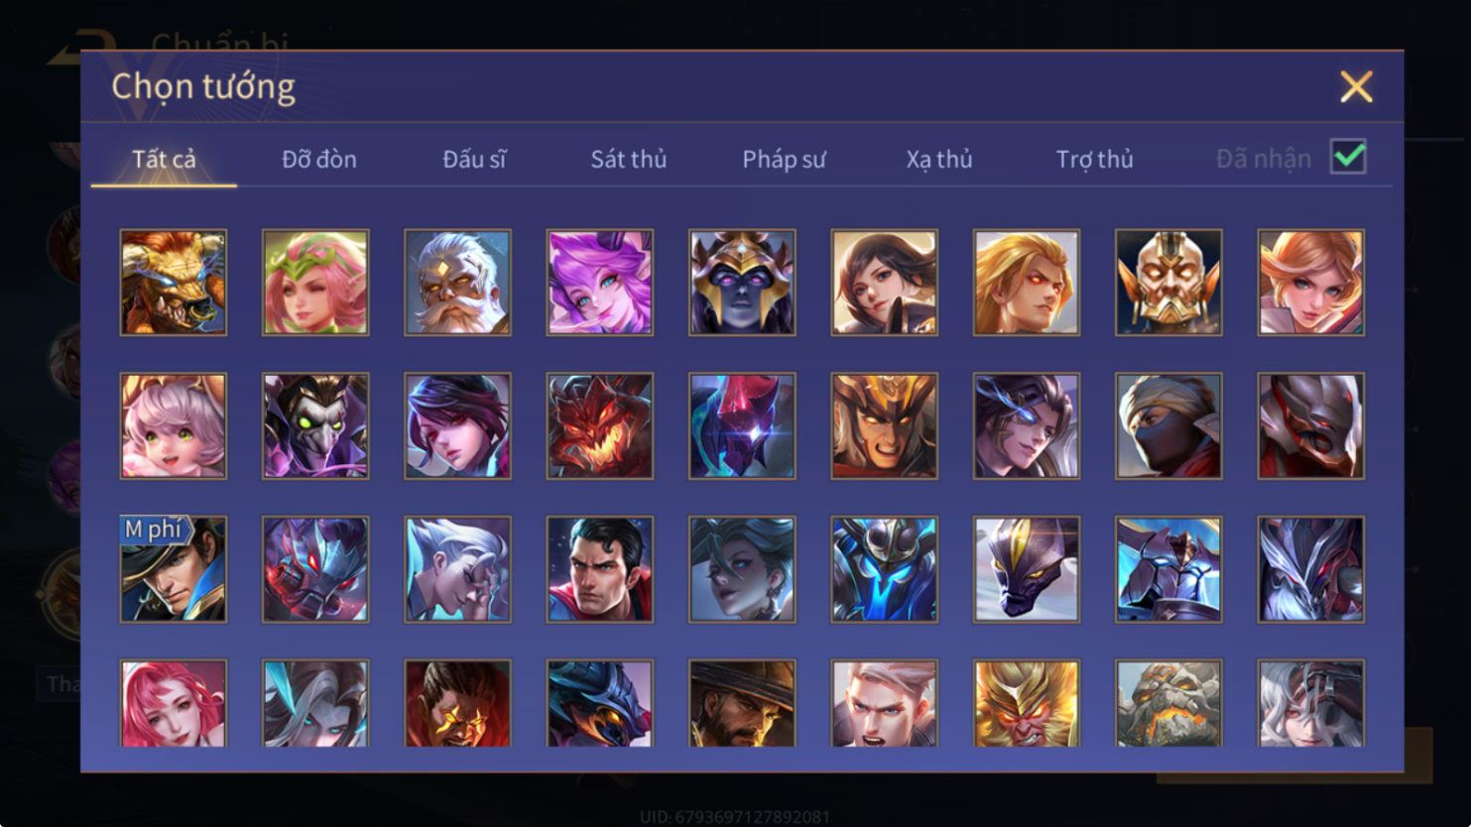1471x827 pixels.
Task: Select the Tất cả tab
Action: (x=164, y=159)
